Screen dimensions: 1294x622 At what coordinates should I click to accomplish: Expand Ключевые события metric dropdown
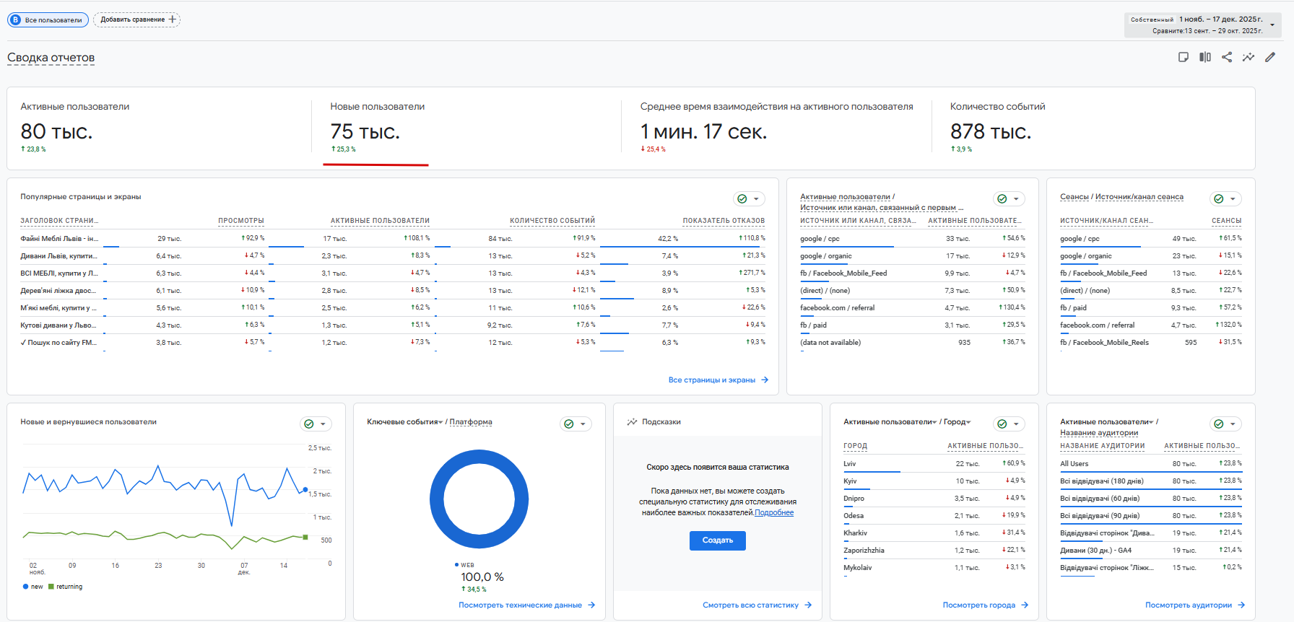point(440,422)
